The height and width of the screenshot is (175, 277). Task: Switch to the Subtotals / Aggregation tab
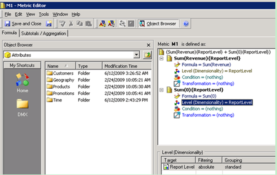point(44,34)
